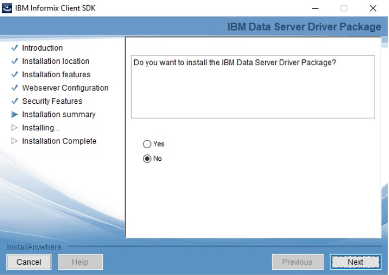Open the Help button
The width and height of the screenshot is (389, 275).
click(x=80, y=262)
